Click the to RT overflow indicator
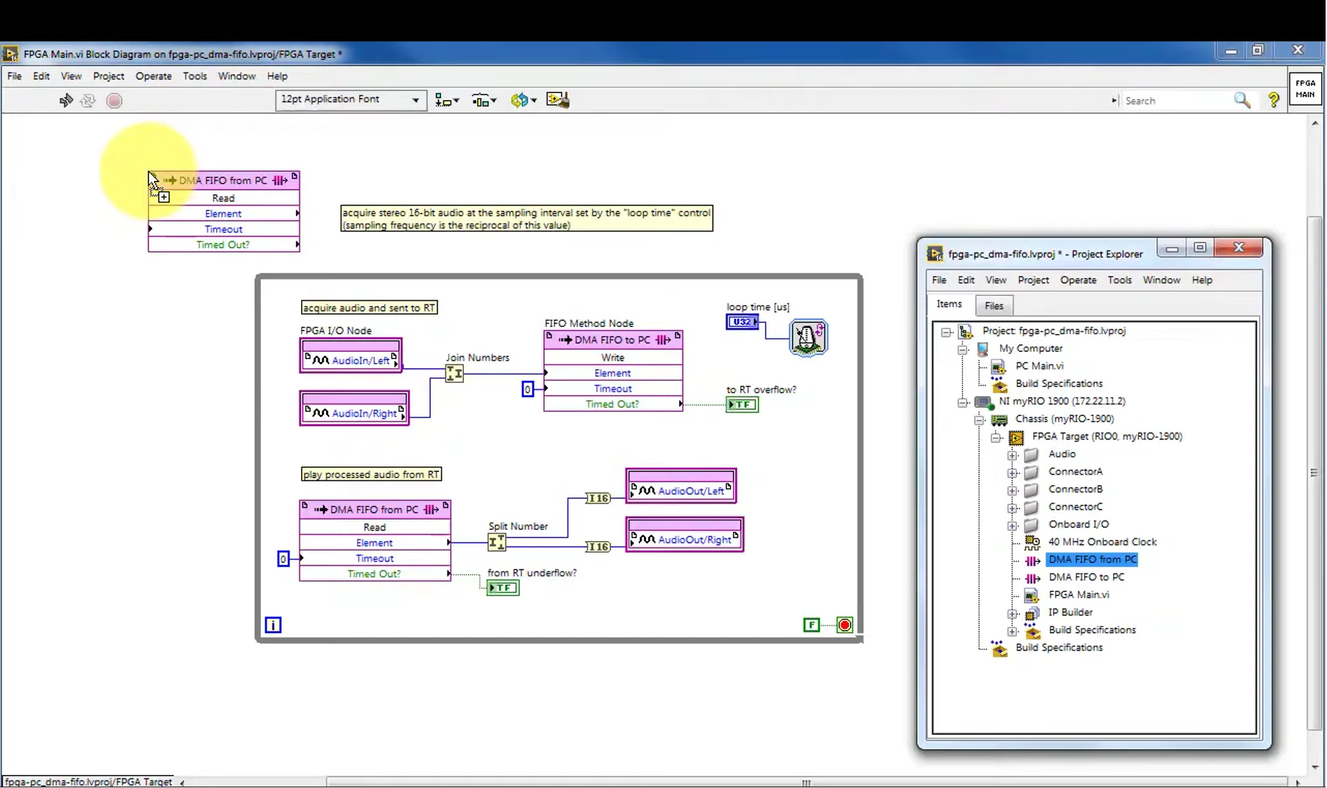Viewport: 1327px width, 788px height. (742, 405)
